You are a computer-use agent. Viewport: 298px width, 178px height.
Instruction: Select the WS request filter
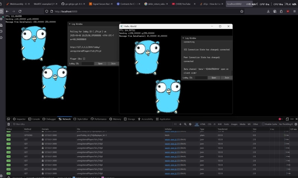[249, 124]
